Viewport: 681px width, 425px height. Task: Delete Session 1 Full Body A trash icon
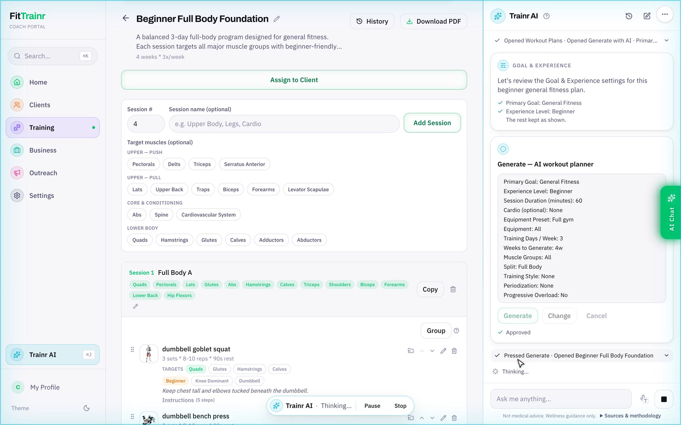[x=453, y=289]
